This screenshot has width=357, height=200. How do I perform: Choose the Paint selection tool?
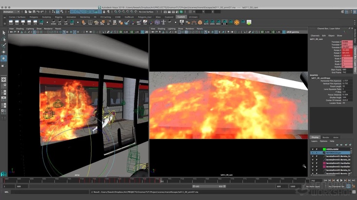[x=3, y=46]
